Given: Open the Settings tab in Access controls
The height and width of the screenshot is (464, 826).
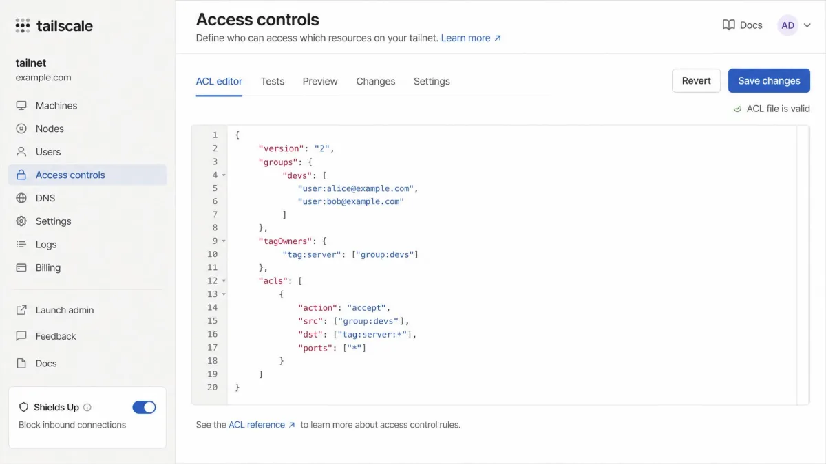Looking at the screenshot, I should (x=432, y=81).
